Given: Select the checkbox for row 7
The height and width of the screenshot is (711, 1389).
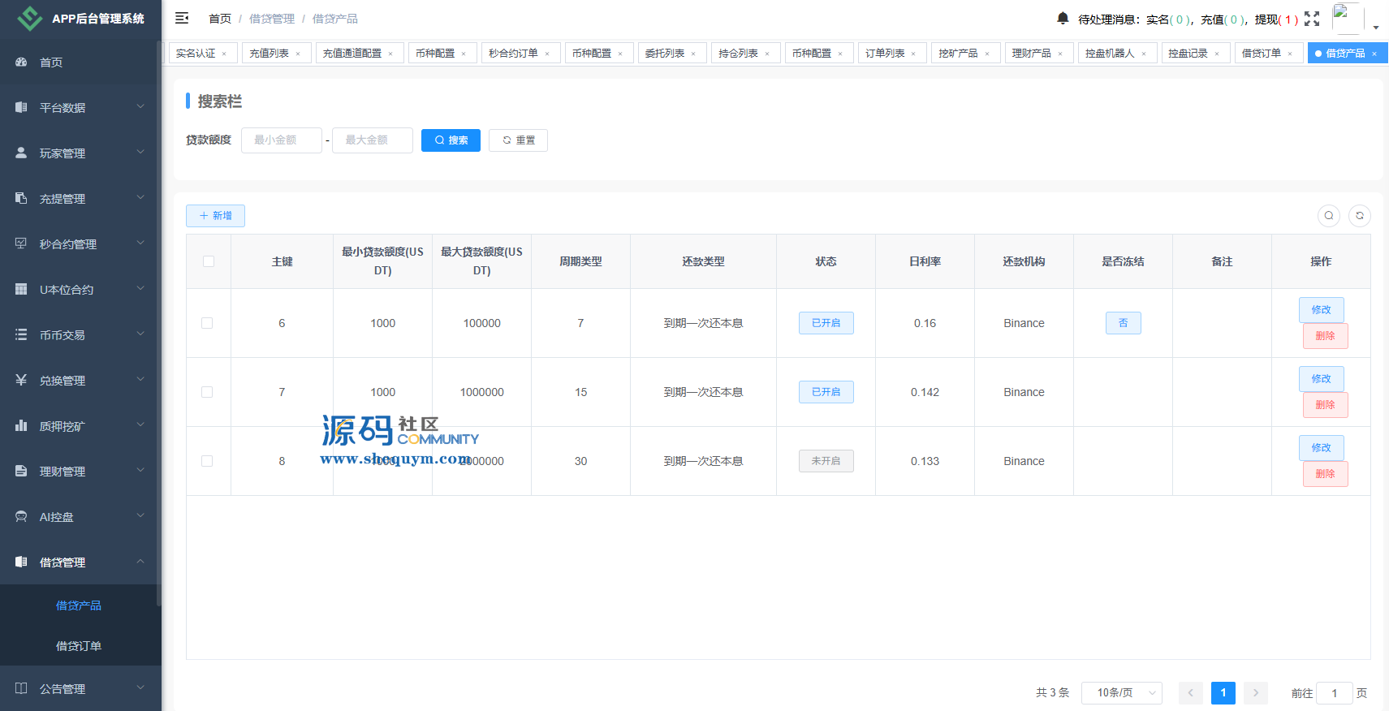Looking at the screenshot, I should 207,392.
